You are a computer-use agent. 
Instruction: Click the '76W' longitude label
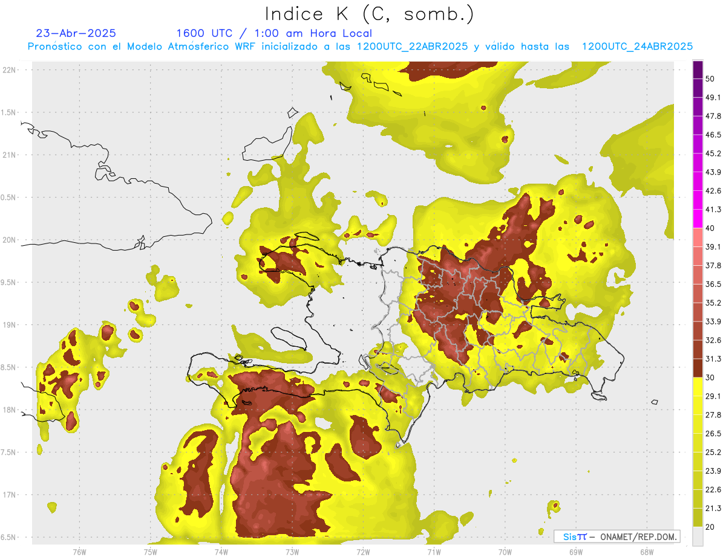click(79, 552)
